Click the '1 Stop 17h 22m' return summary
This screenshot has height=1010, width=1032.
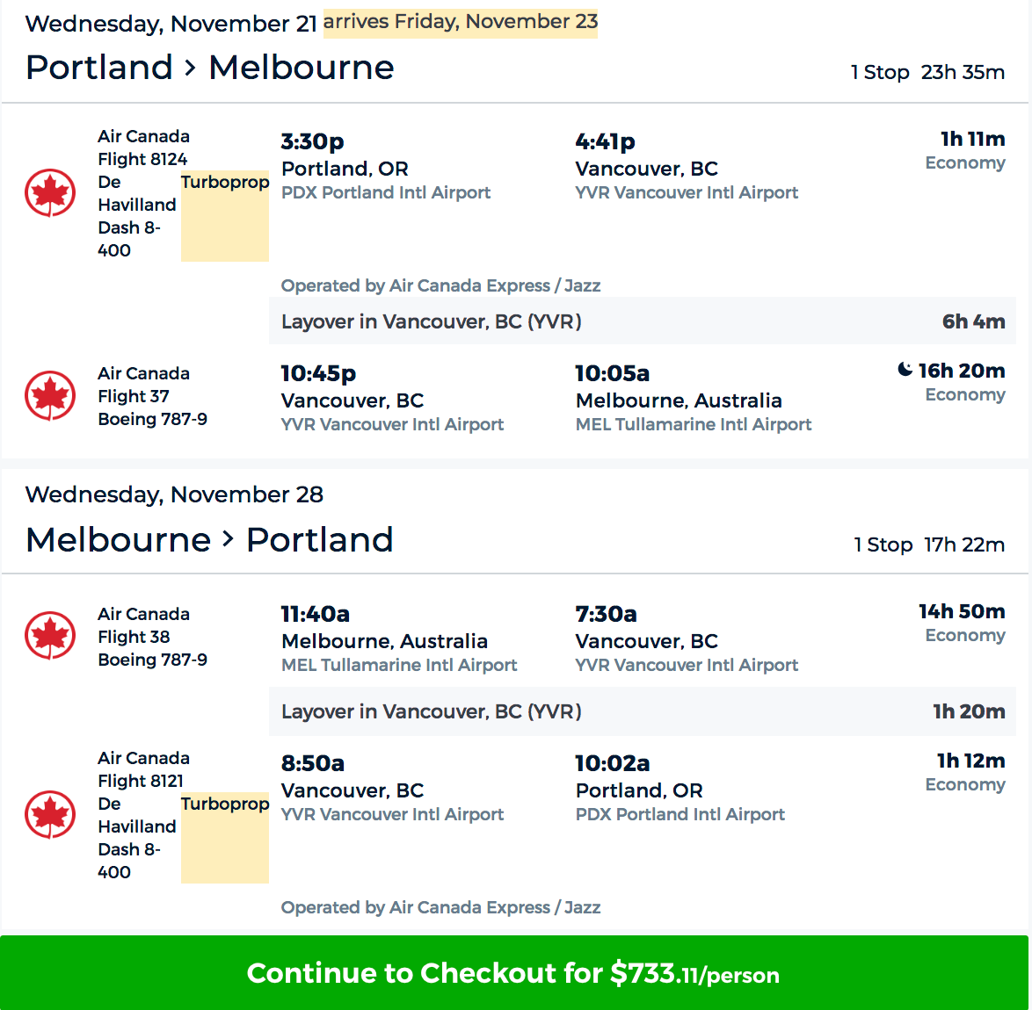tap(929, 545)
